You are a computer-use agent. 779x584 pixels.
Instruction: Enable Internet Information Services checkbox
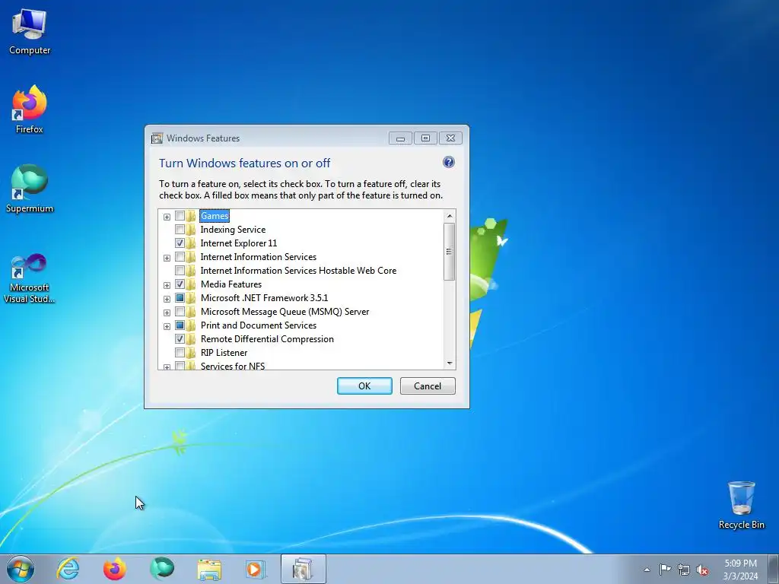180,257
